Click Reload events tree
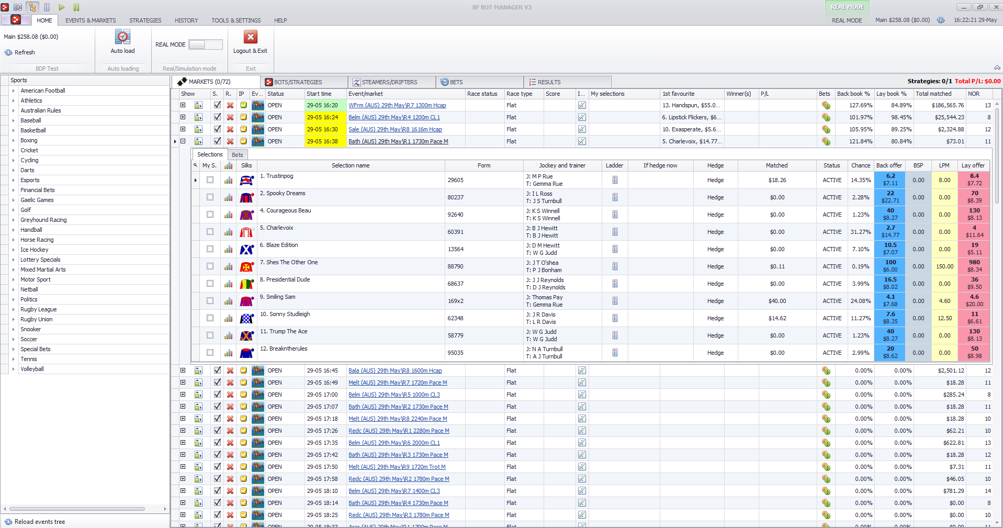1003x528 pixels. 35,522
